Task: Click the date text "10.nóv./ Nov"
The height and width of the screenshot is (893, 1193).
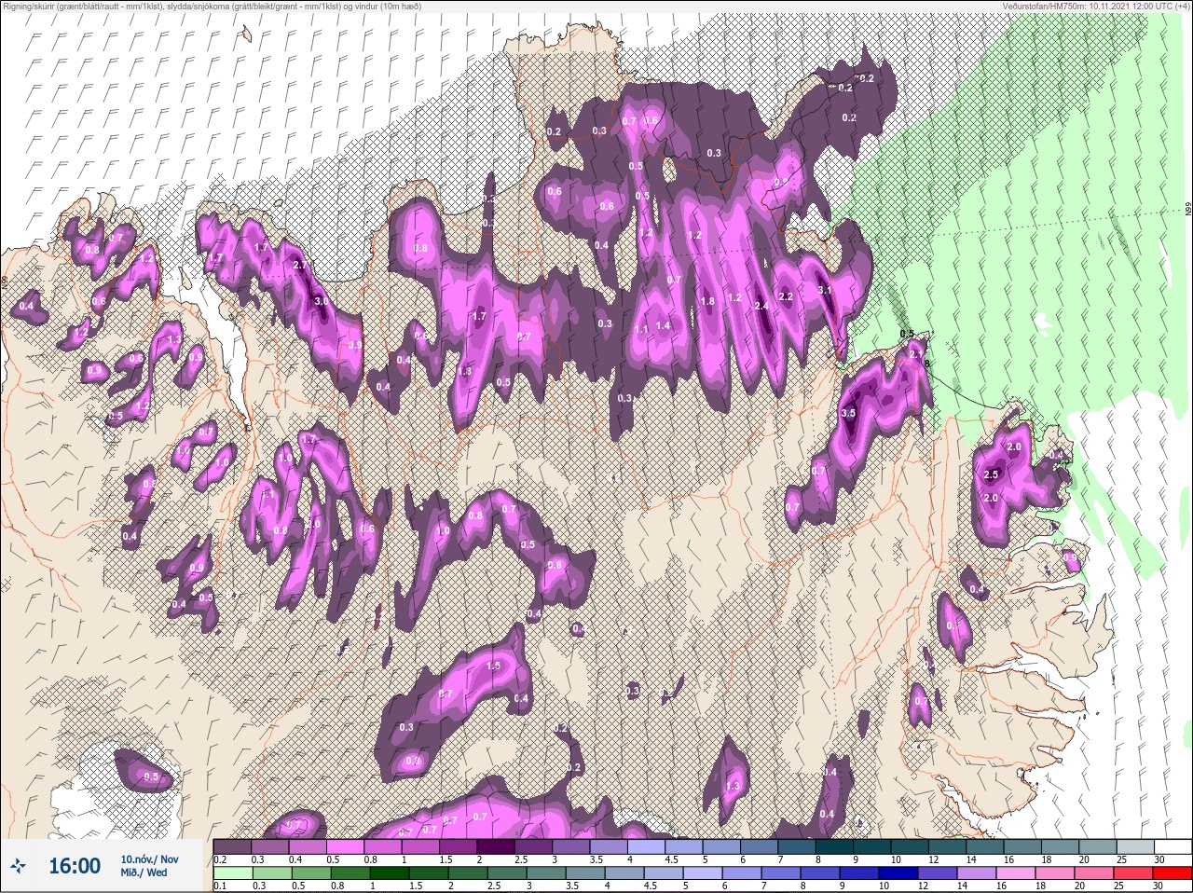Action: [x=150, y=859]
